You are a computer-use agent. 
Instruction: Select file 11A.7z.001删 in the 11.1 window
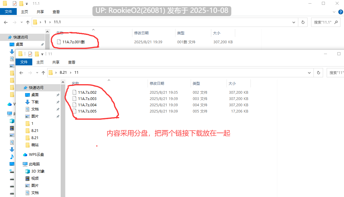(x=74, y=42)
